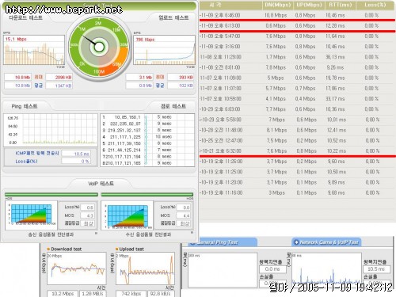Click the ICMP round trip field showing 10.5 ms
This screenshot has height=297, width=396.
coord(76,154)
